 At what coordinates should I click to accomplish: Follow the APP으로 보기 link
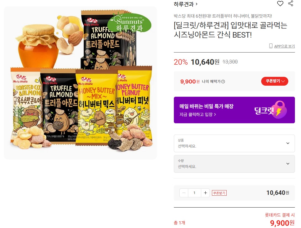[284, 46]
